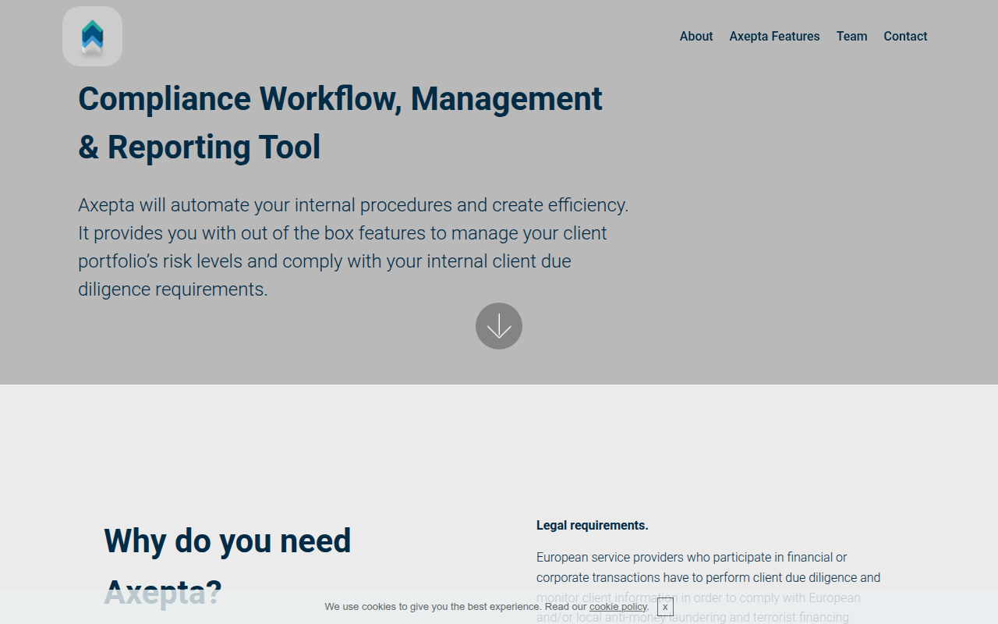Click the 'Why do you need Axepta?' heading
Viewport: 998px width, 624px height.
click(228, 566)
